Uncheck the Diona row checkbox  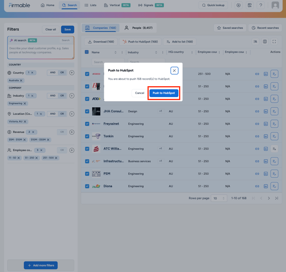[87, 186]
